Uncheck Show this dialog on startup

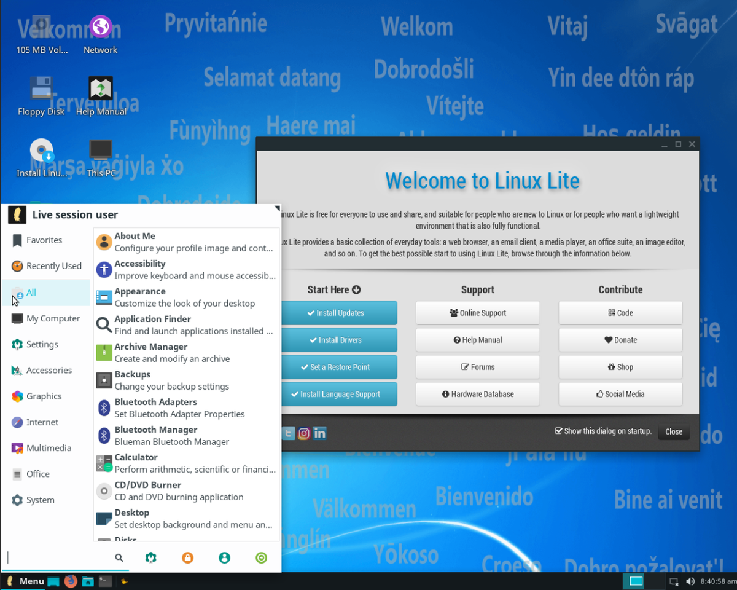(558, 431)
